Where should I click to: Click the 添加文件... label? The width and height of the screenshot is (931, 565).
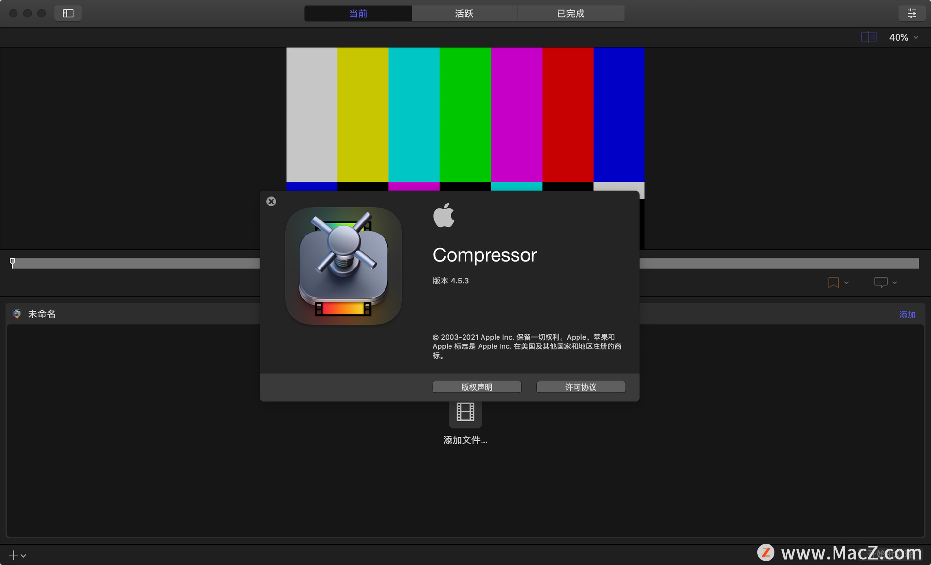pyautogui.click(x=465, y=440)
